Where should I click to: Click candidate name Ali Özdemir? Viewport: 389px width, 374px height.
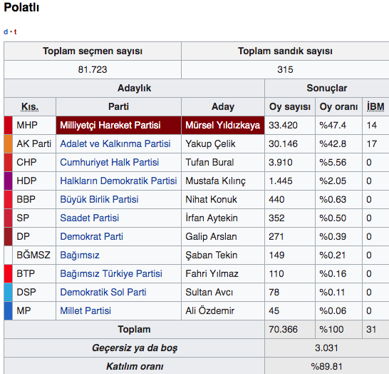pos(210,311)
